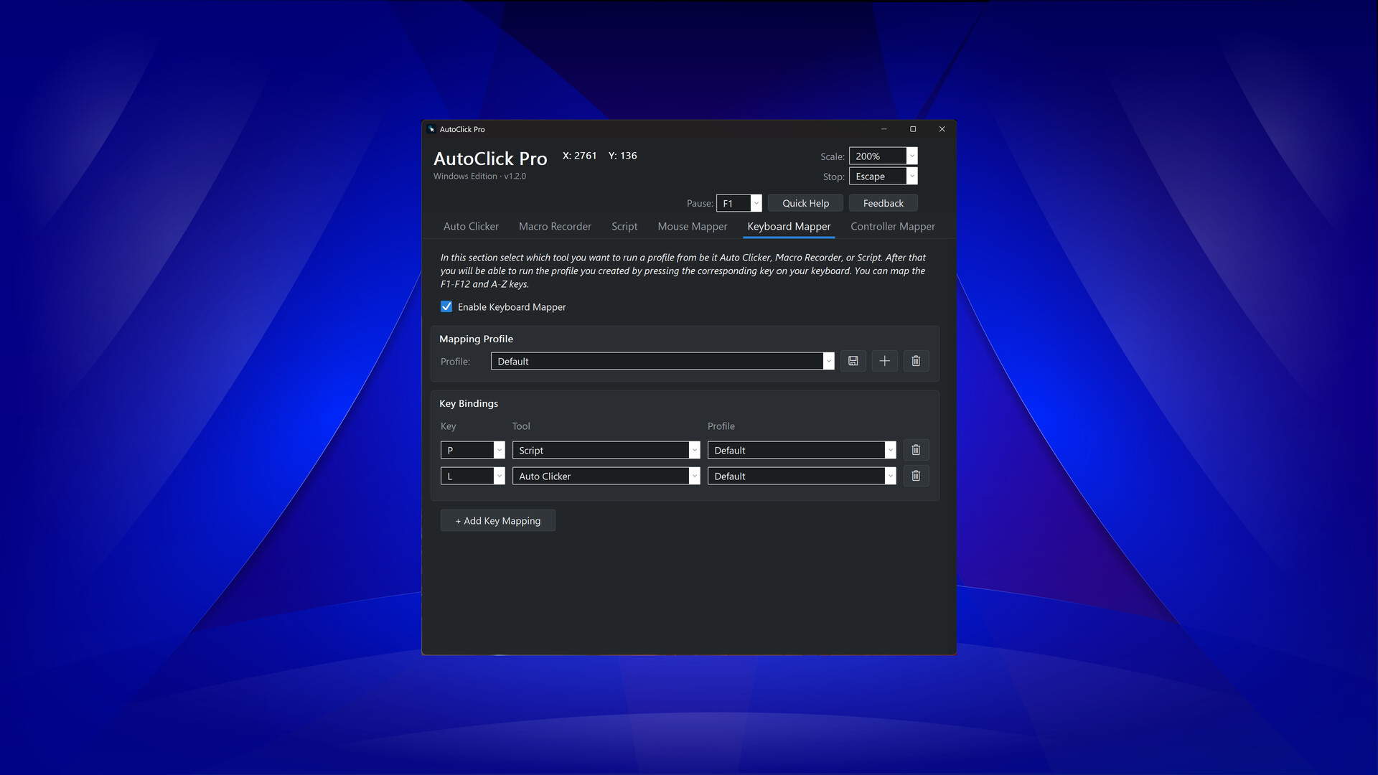This screenshot has width=1378, height=775.
Task: Minimize the AutoClick Pro window
Action: pos(883,129)
